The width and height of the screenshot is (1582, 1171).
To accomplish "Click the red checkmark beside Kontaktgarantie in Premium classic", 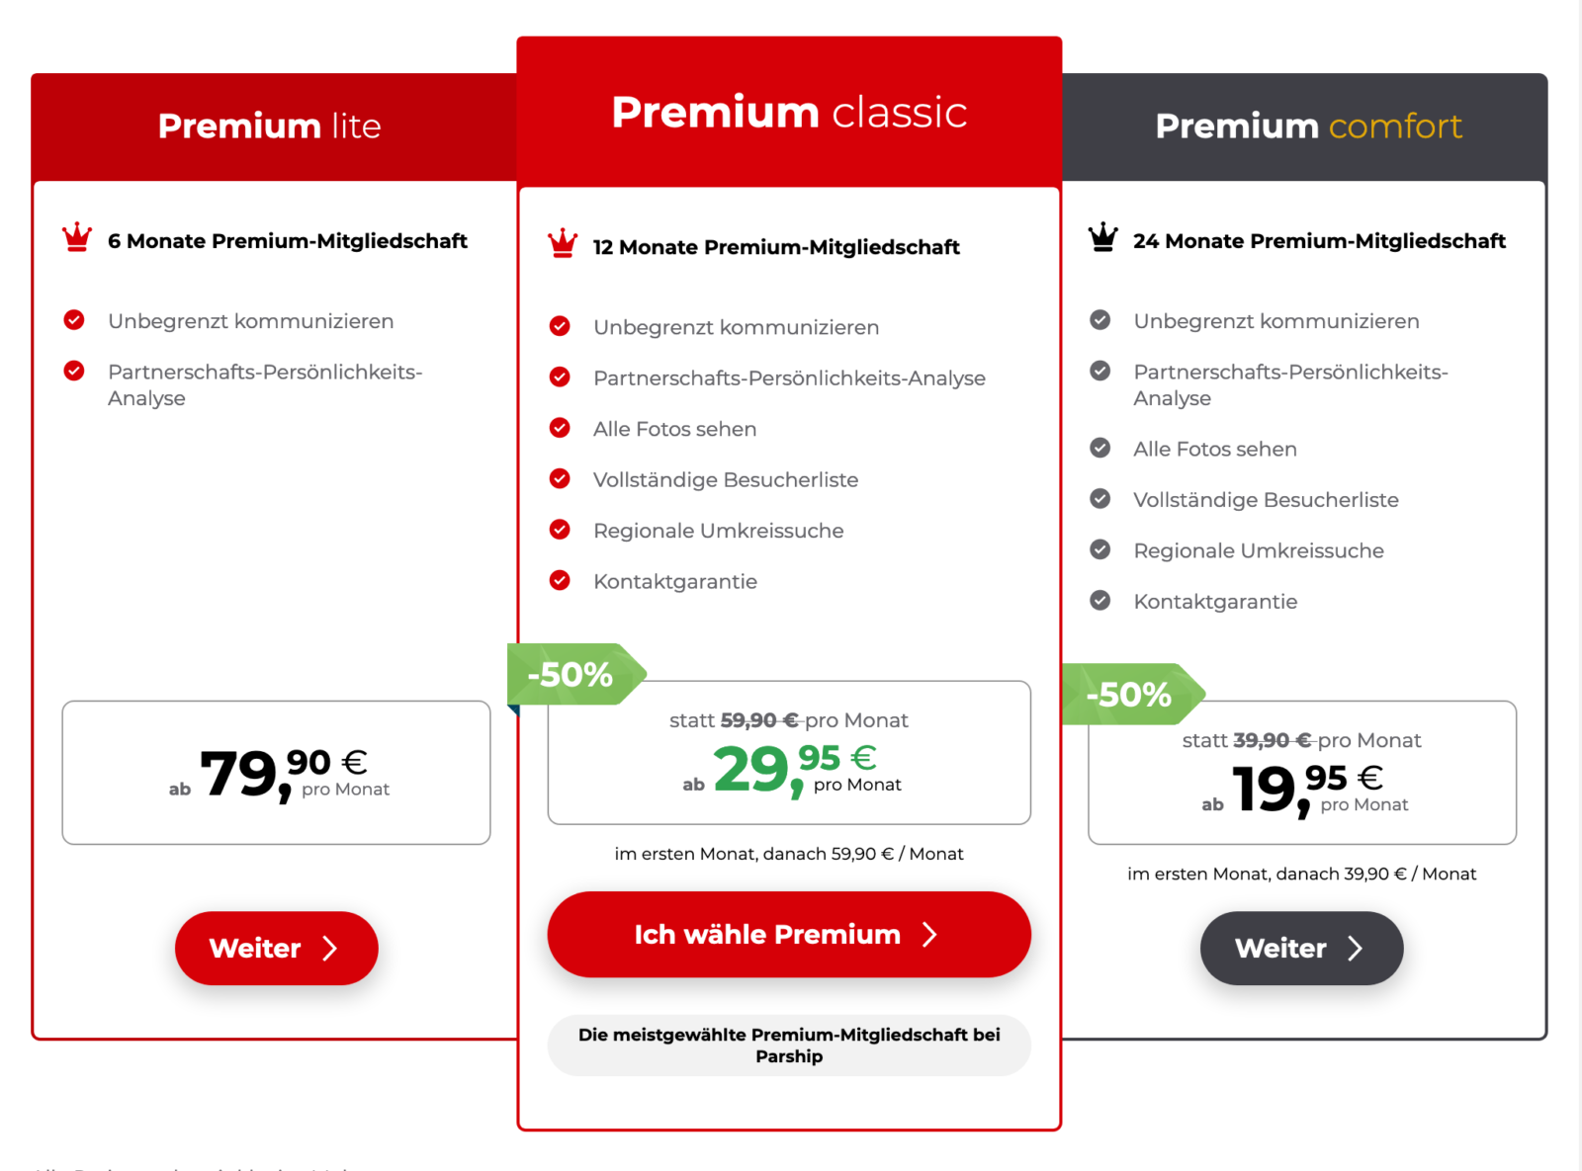I will coord(561,580).
